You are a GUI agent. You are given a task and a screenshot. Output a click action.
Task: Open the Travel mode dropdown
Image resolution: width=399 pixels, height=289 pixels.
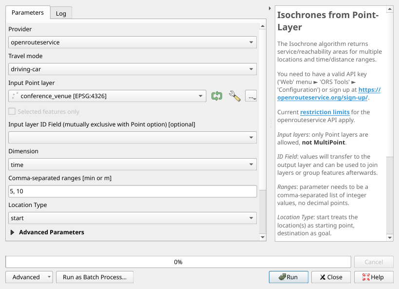133,69
